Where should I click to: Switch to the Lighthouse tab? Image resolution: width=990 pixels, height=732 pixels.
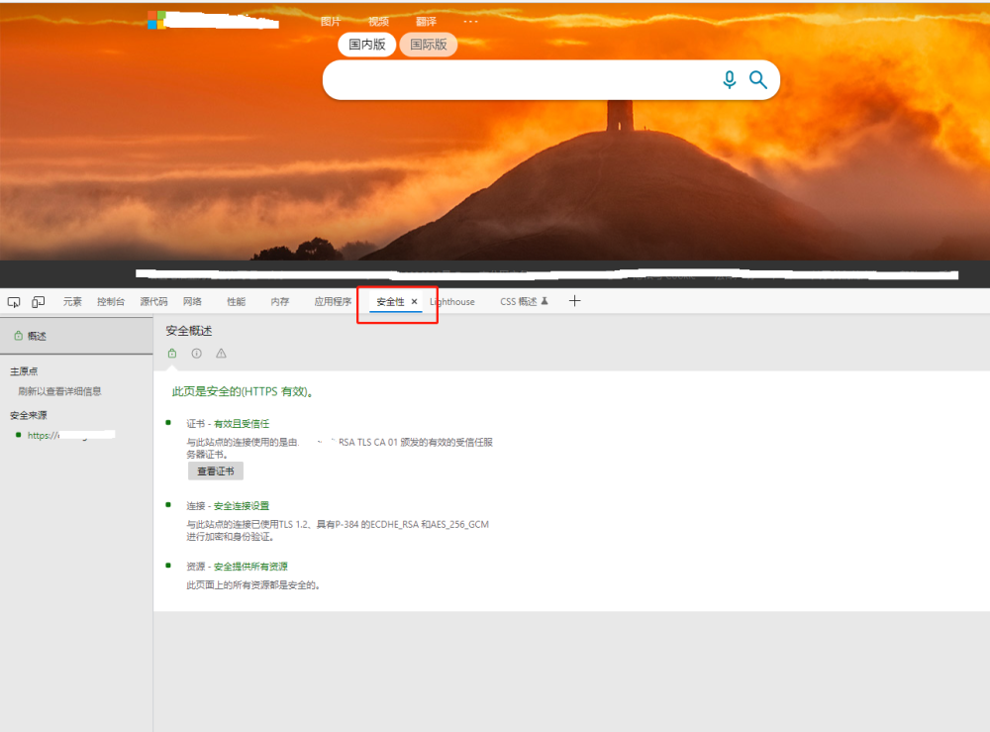point(452,302)
